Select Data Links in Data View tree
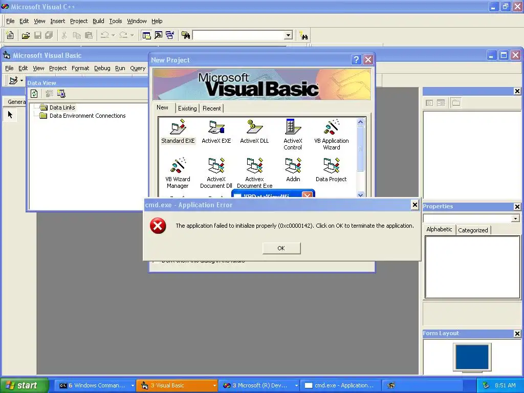Image resolution: width=524 pixels, height=393 pixels. point(62,107)
